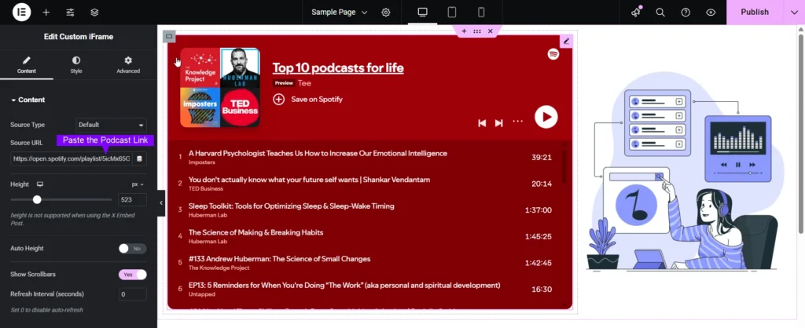Open the Finder search icon
805x328 pixels.
pos(660,13)
